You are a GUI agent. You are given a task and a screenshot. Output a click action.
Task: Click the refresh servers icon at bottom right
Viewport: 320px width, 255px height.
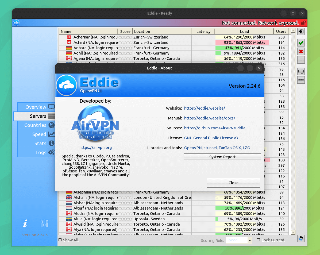click(x=301, y=238)
